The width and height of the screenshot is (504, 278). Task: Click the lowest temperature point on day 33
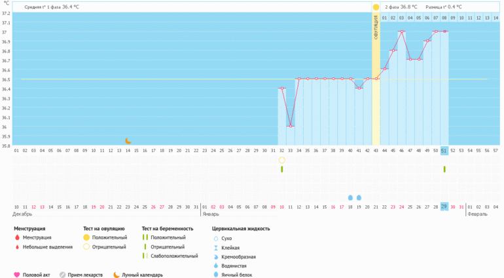pos(291,126)
